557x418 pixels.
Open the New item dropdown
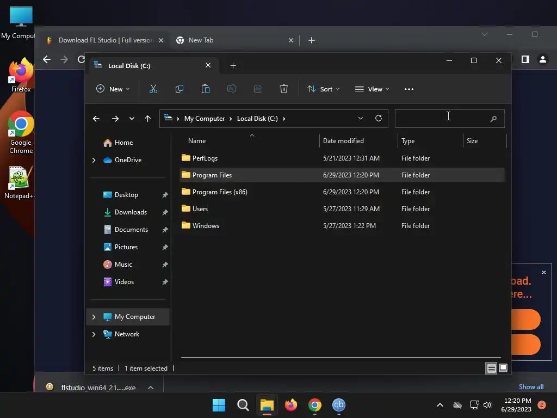click(113, 89)
